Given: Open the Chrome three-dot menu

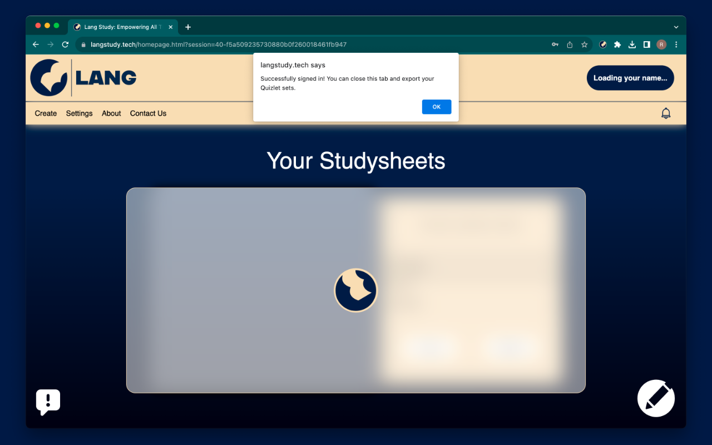Looking at the screenshot, I should click(676, 44).
